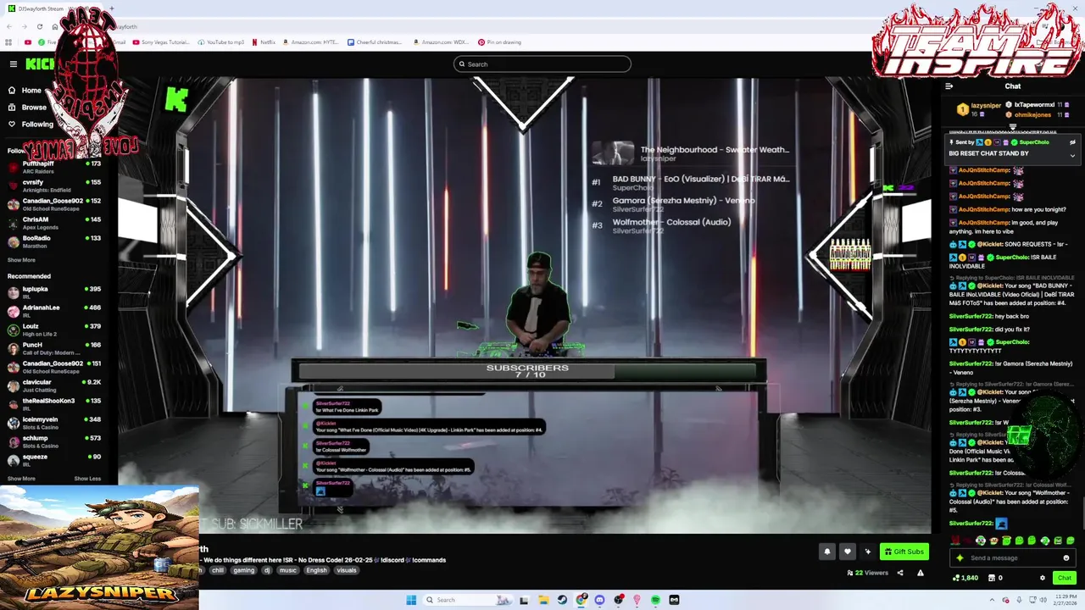The image size is (1085, 610).
Task: Open the Puffthapiff followed channel
Action: [x=54, y=167]
